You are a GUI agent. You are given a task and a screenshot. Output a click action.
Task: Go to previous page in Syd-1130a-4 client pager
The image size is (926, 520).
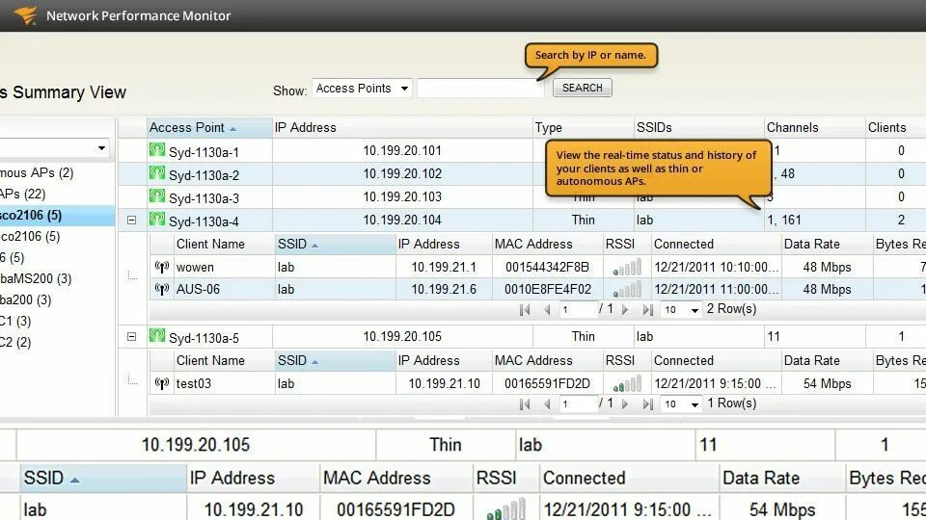coord(547,309)
